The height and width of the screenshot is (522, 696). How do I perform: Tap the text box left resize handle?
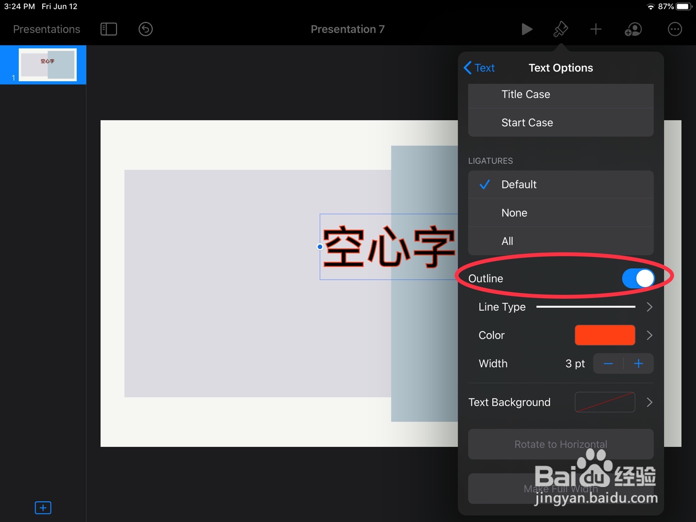point(320,247)
